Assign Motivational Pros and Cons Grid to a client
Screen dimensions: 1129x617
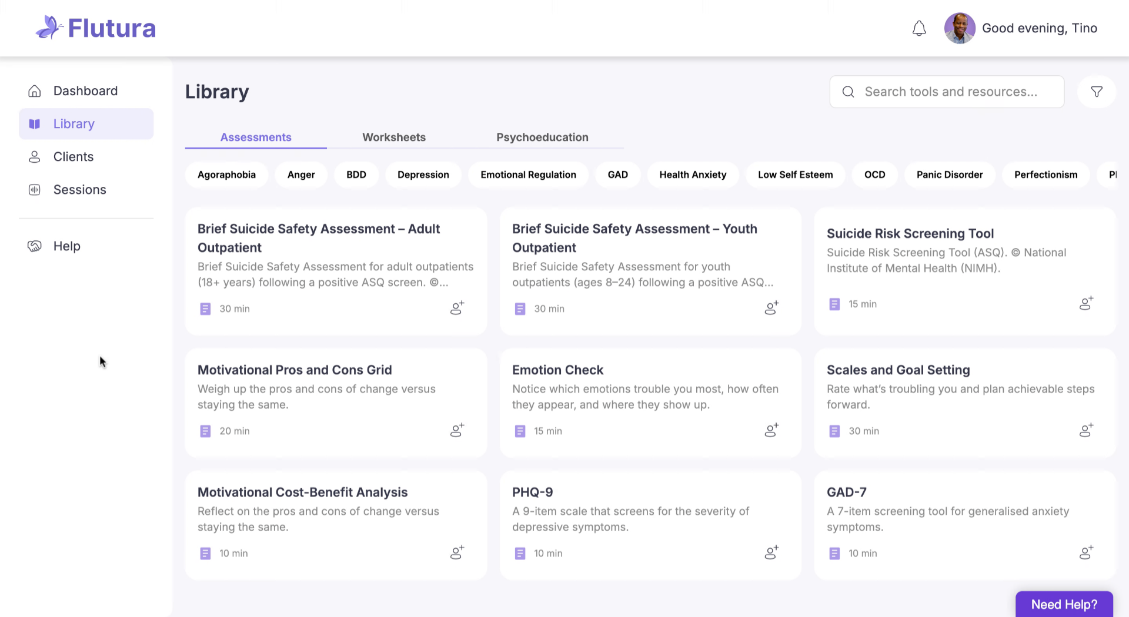click(457, 431)
